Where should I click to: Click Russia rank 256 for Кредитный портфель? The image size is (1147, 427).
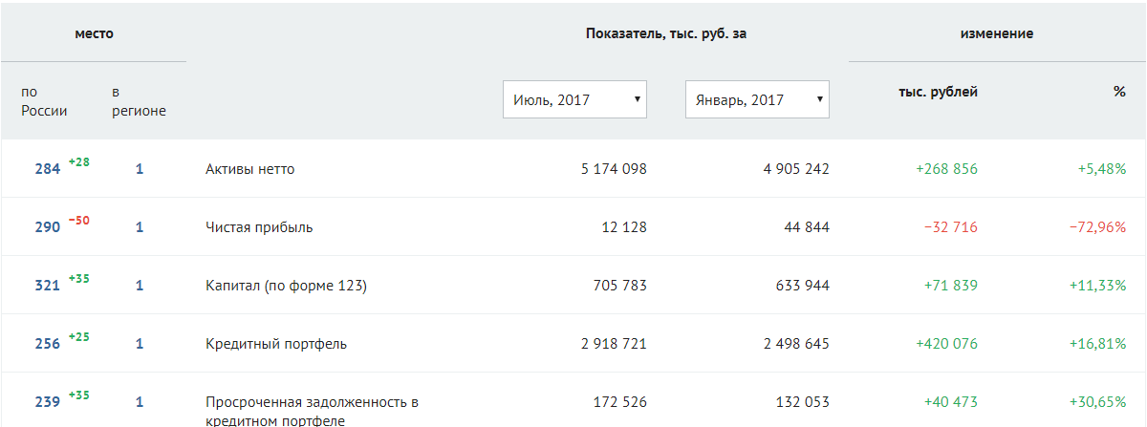(48, 344)
